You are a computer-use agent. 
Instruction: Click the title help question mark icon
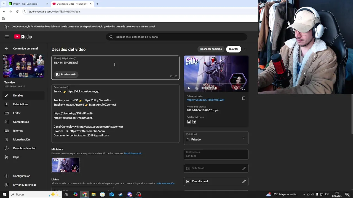pos(75,58)
